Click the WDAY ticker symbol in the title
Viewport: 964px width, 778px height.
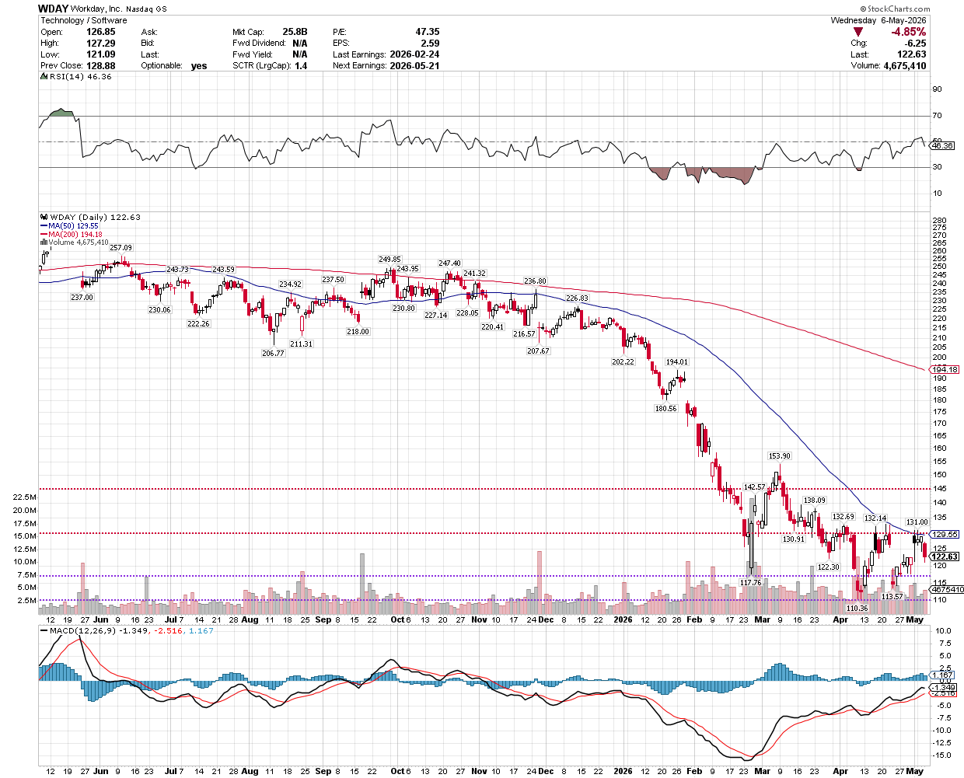click(54, 9)
